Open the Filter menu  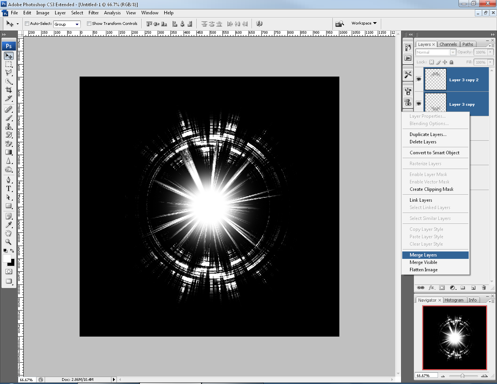(x=94, y=12)
